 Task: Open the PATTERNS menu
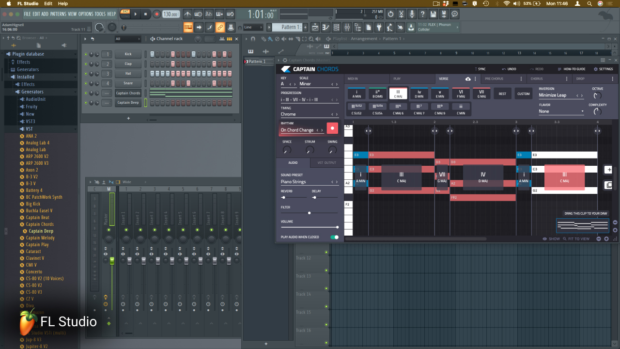point(58,14)
